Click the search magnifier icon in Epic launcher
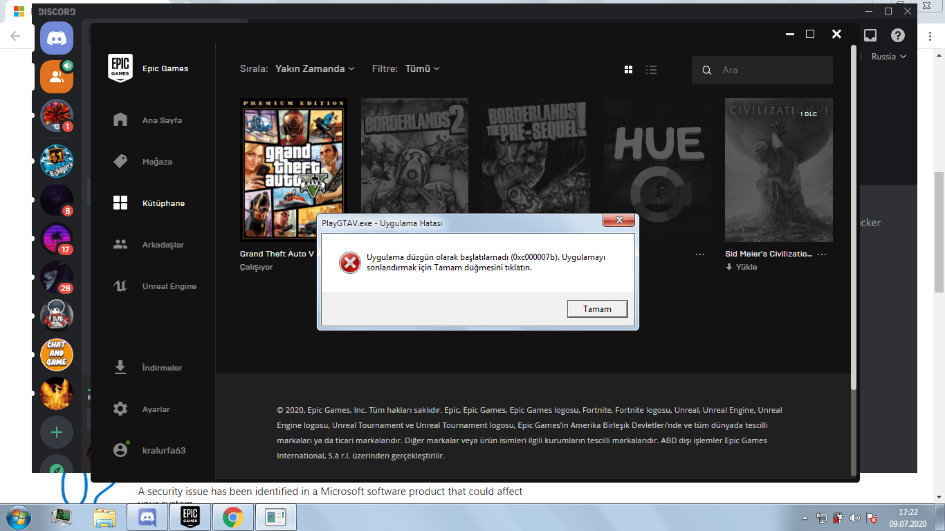The height and width of the screenshot is (531, 945). click(707, 70)
